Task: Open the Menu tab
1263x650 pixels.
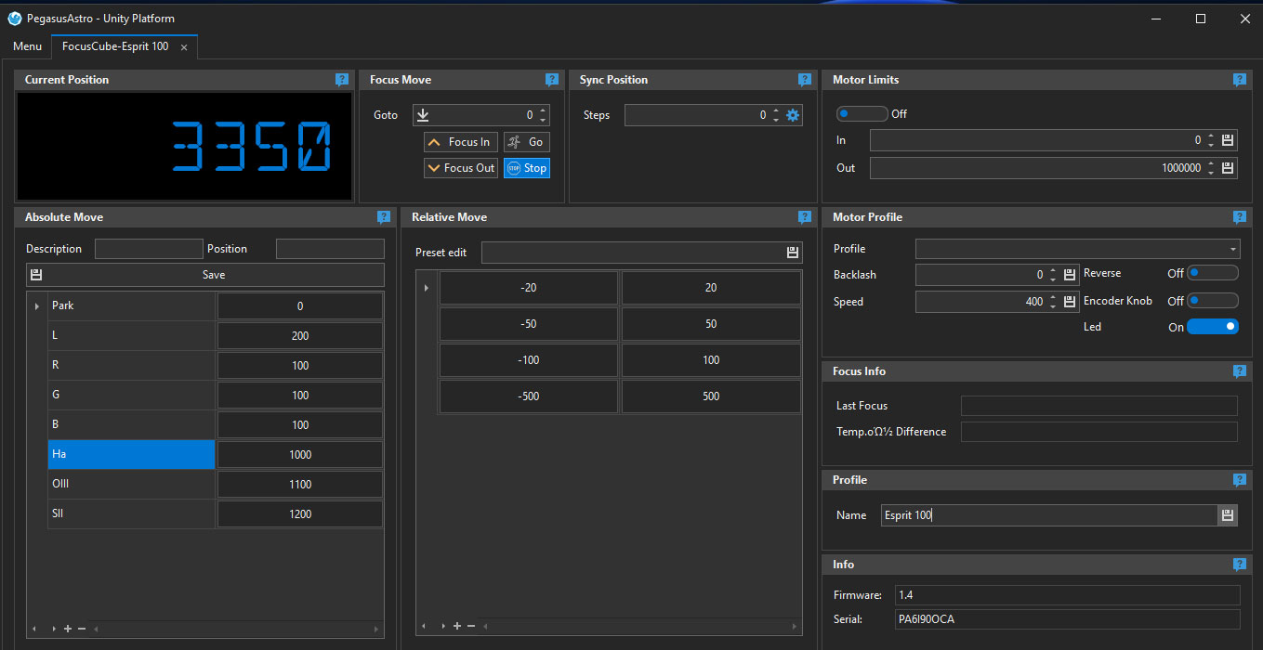Action: 27,46
